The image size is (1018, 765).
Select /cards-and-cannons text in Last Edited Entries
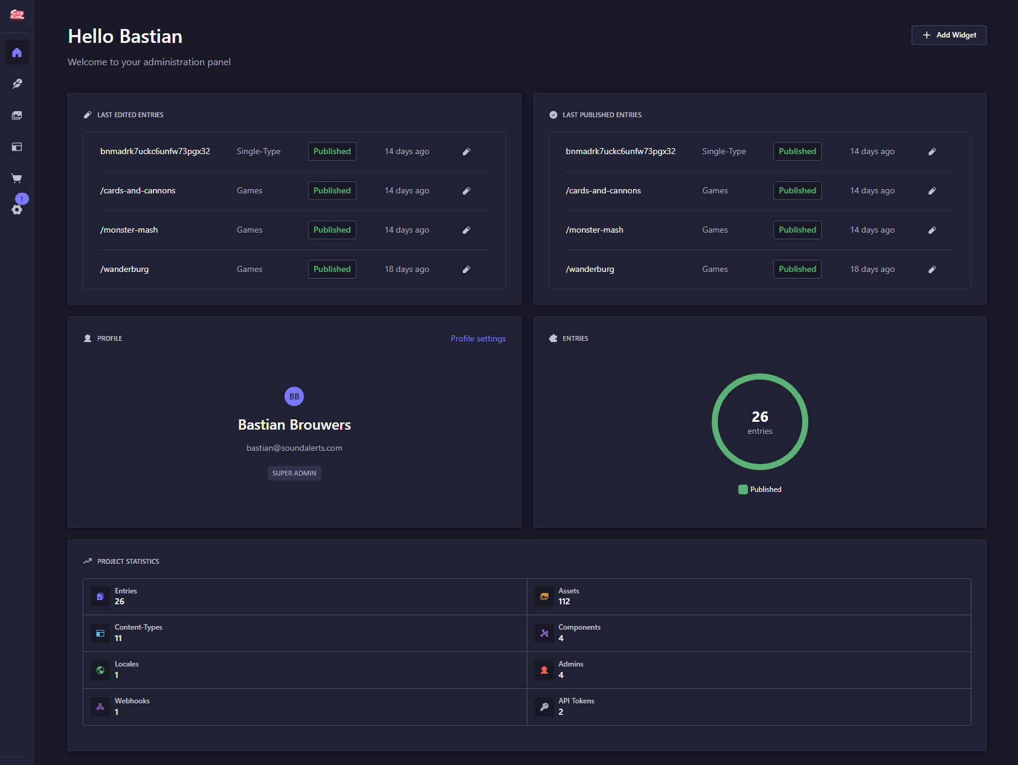[x=138, y=191]
